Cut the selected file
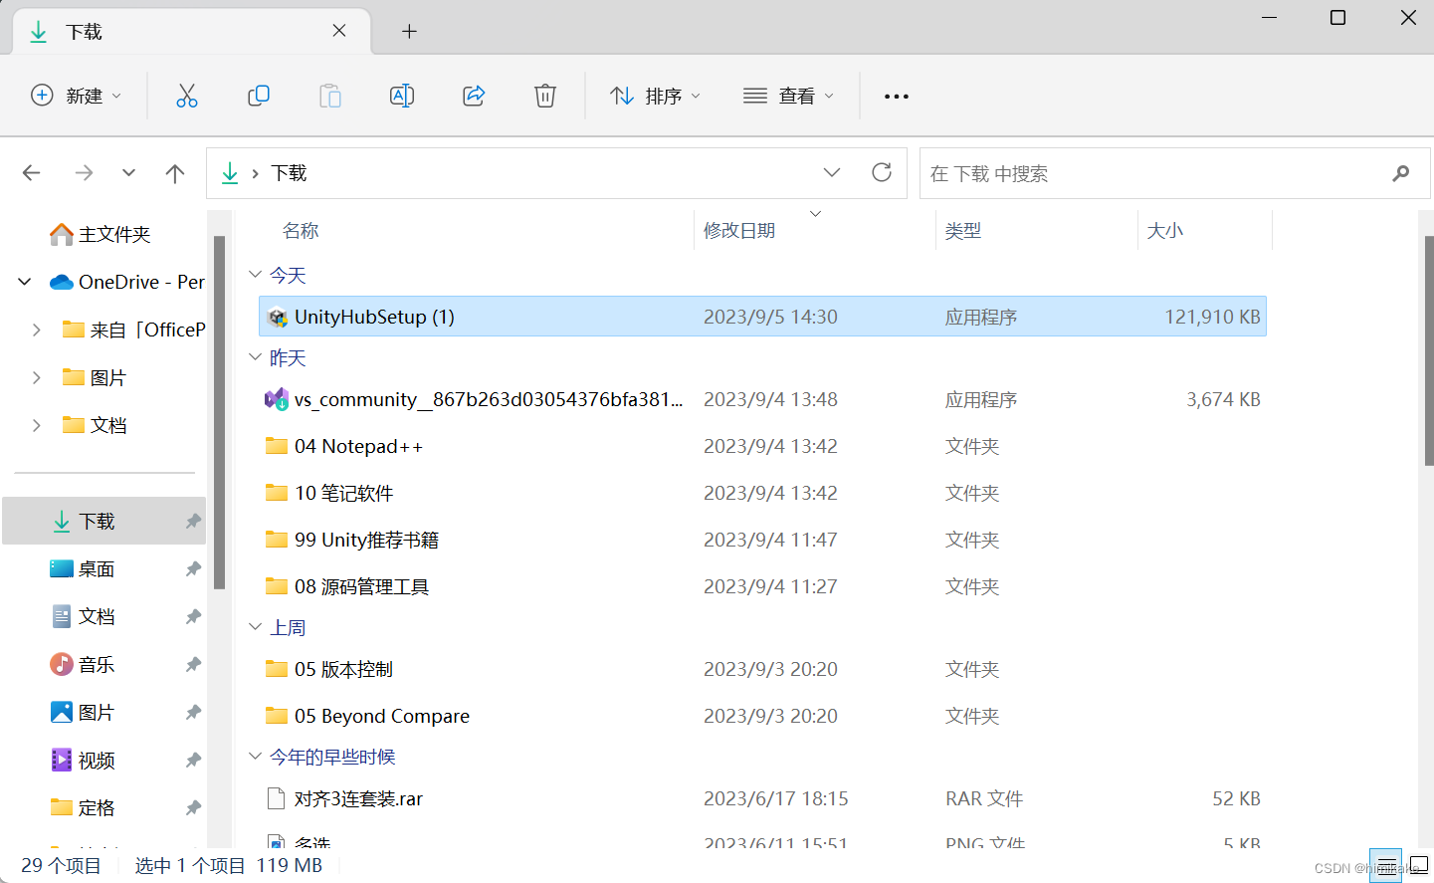This screenshot has height=883, width=1434. [186, 95]
